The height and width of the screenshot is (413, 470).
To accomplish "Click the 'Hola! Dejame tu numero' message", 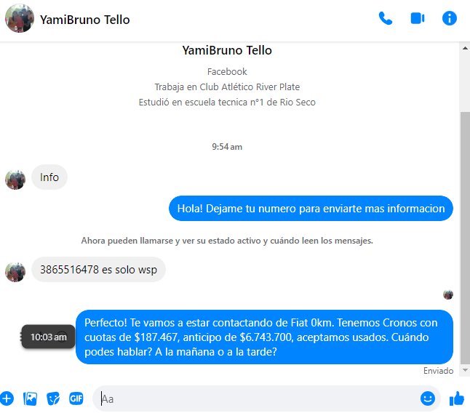I will pos(311,209).
